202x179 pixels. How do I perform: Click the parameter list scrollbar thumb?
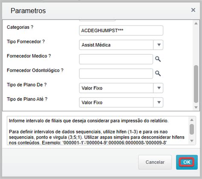196,84
